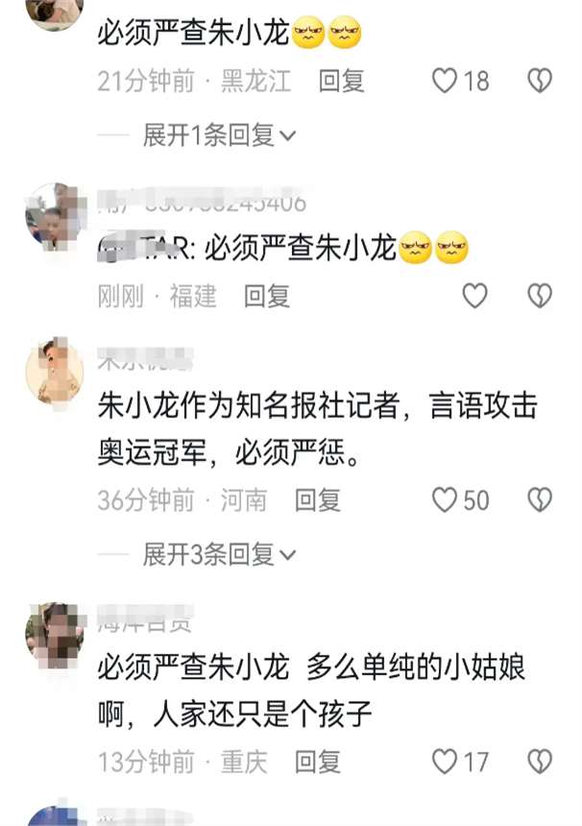Open the profile avatar of the 福建 commenter
Screen dimensions: 582x826
click(55, 215)
